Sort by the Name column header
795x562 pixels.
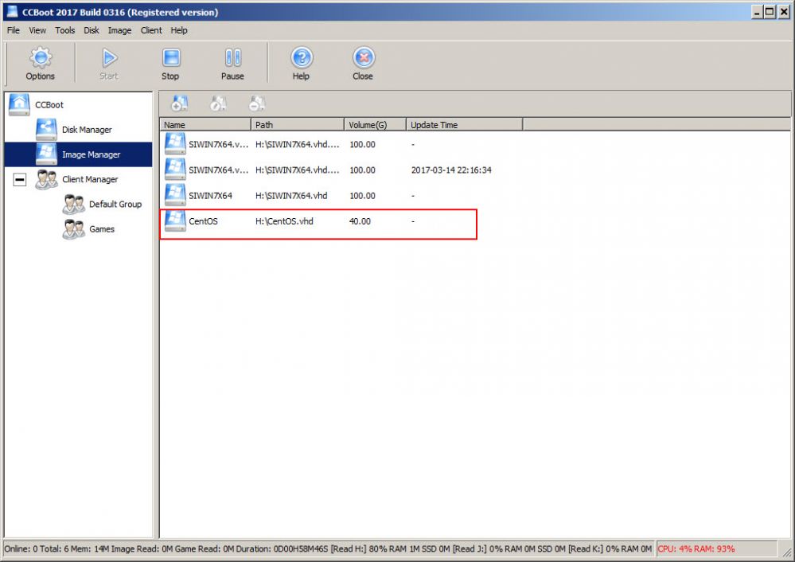[x=206, y=125]
